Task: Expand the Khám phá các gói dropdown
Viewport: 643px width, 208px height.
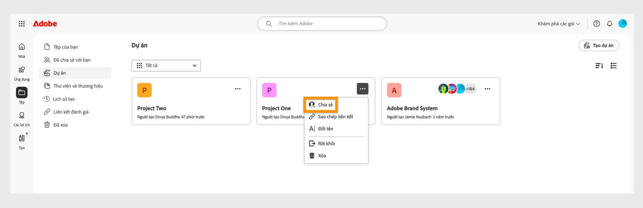Action: (559, 24)
